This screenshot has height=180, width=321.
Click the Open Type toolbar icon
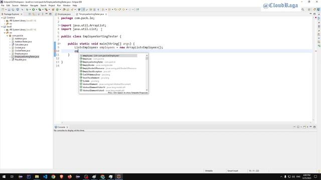[x=64, y=9]
